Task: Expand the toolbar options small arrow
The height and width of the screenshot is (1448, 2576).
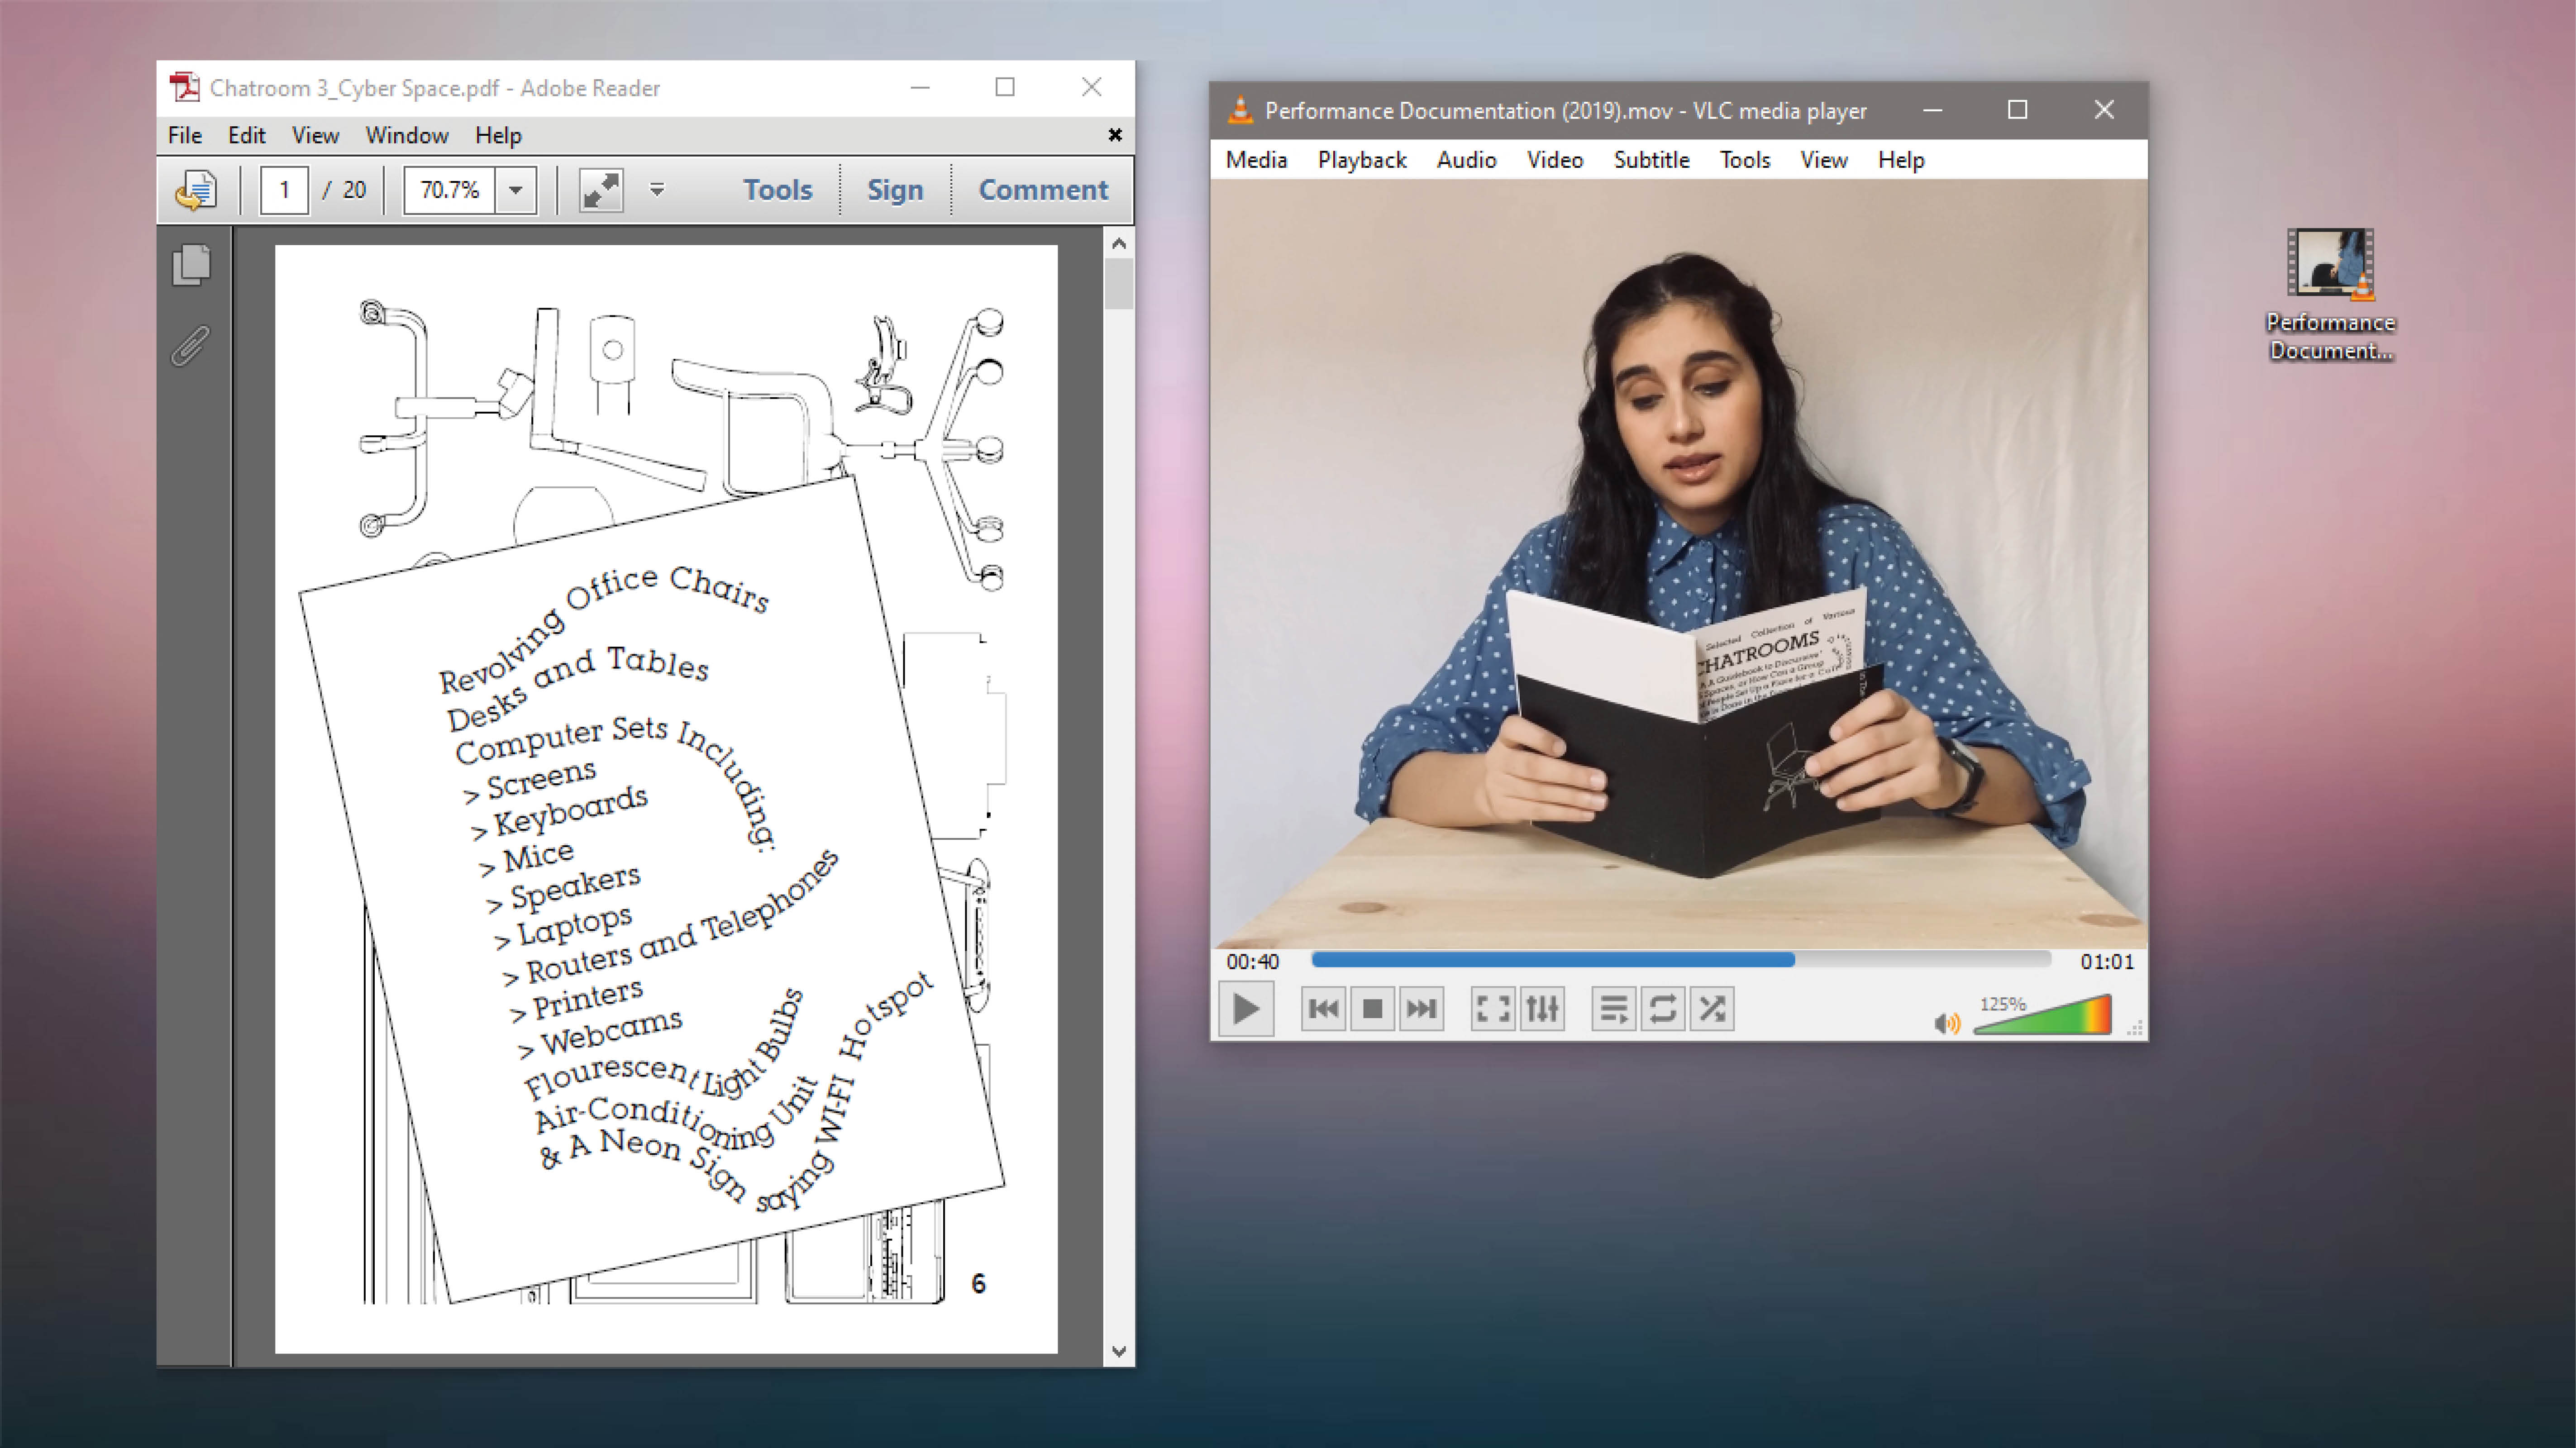Action: point(657,190)
